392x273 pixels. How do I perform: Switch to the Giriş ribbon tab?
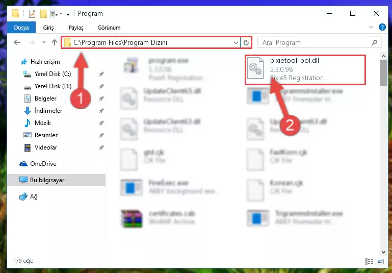tap(48, 28)
